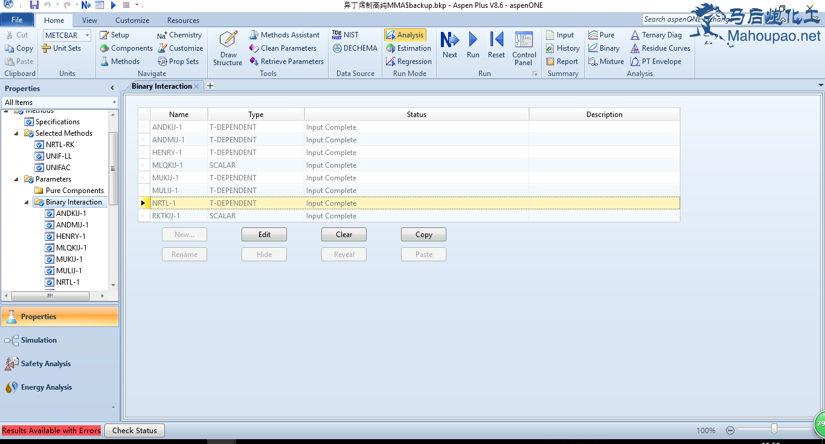Collapse the Properties navigation pane chevron
825x444 pixels.
coord(112,88)
